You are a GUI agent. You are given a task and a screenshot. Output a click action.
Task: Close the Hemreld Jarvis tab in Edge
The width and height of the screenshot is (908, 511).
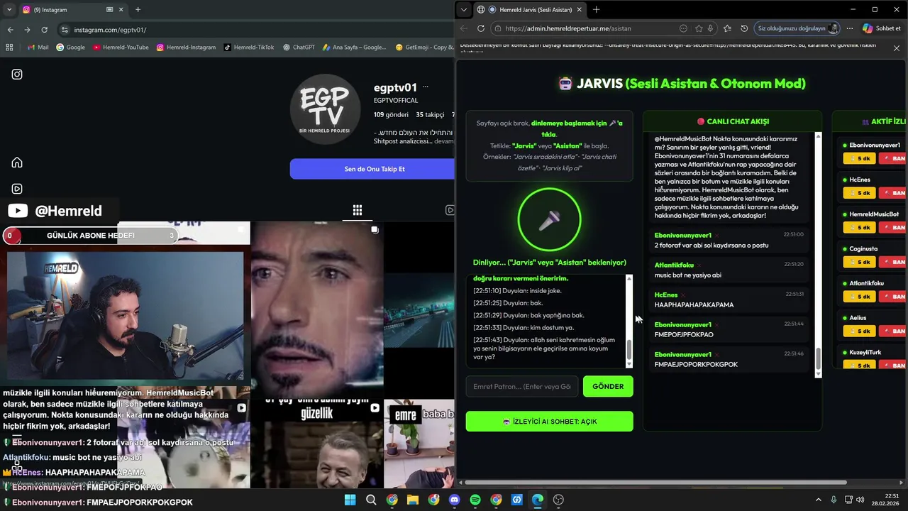pos(579,10)
